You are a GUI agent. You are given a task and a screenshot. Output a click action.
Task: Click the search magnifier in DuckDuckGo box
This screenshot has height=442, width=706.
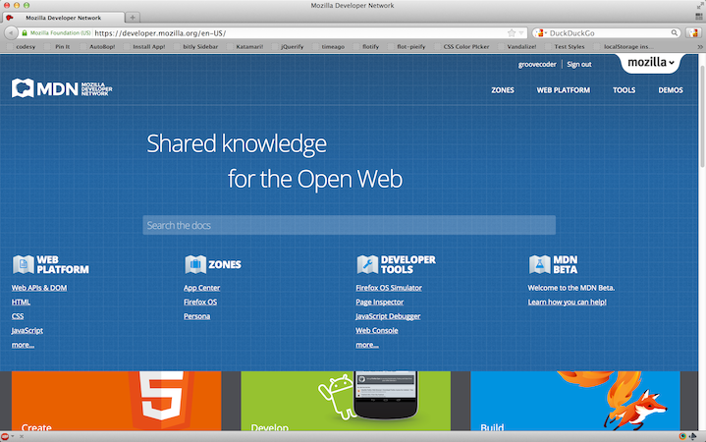point(674,32)
